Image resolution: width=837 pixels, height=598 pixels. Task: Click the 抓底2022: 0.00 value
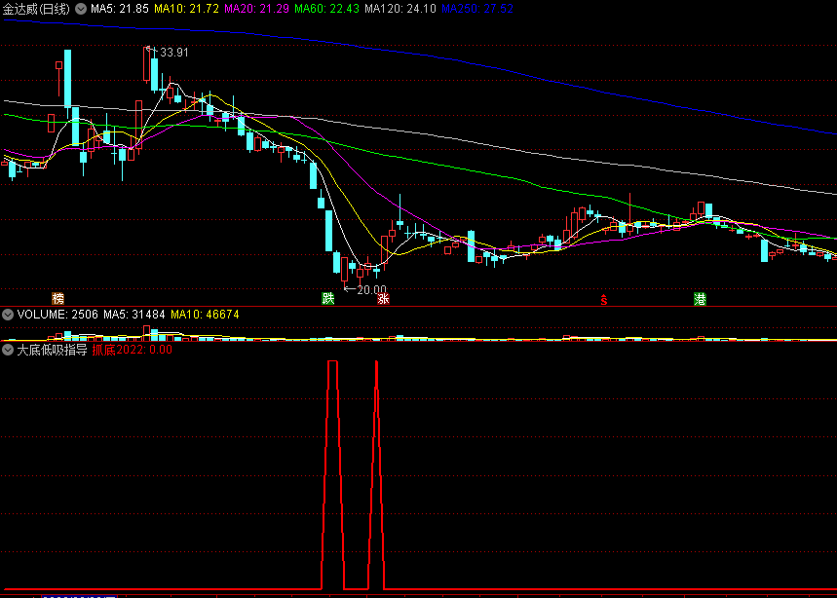[x=132, y=350]
